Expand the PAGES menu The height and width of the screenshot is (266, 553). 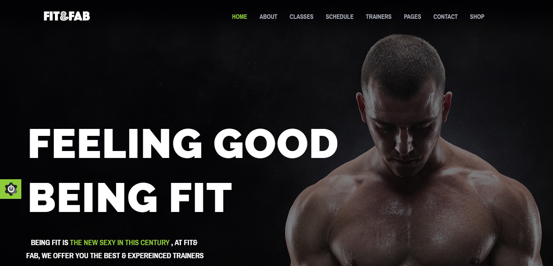click(x=412, y=17)
